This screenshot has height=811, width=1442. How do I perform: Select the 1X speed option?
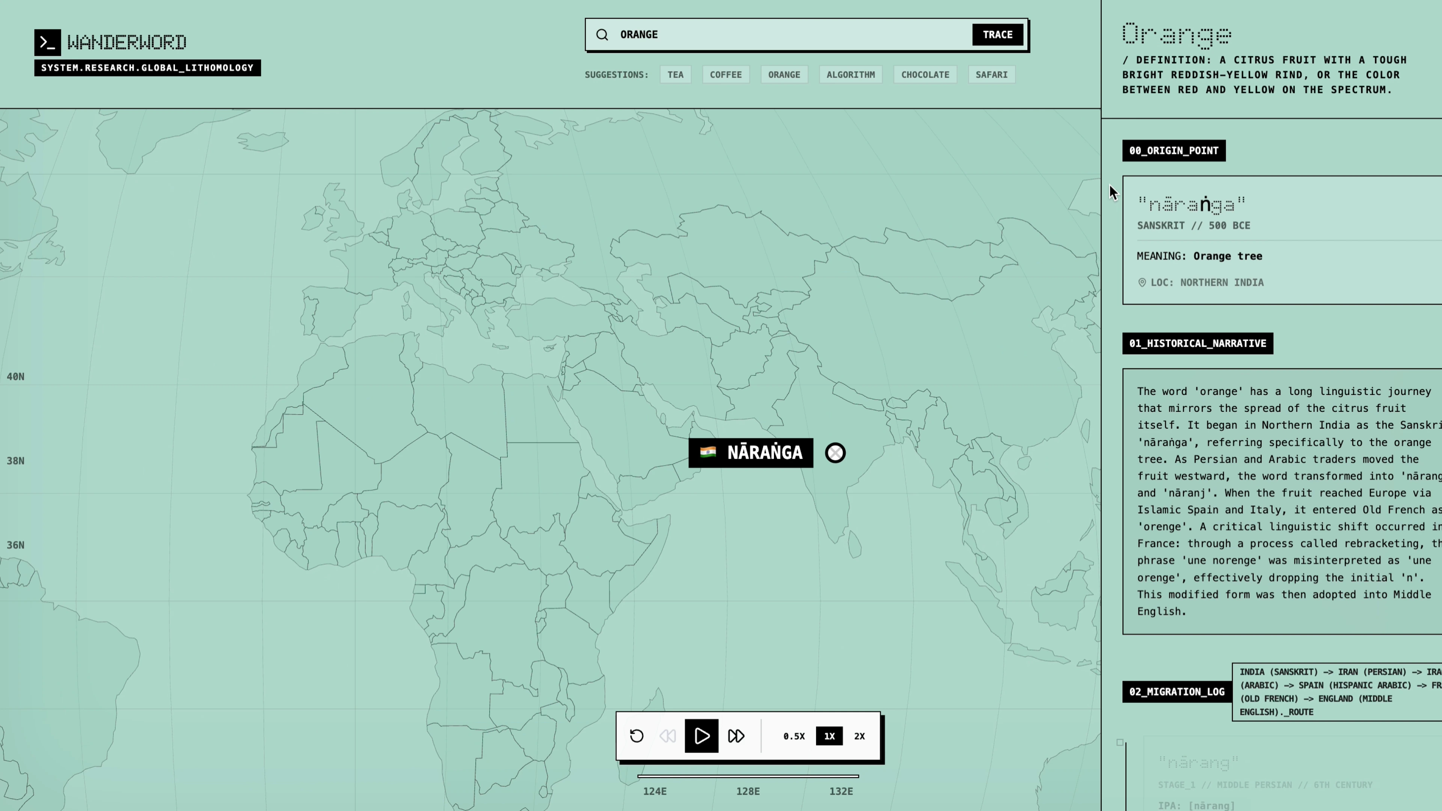tap(829, 736)
